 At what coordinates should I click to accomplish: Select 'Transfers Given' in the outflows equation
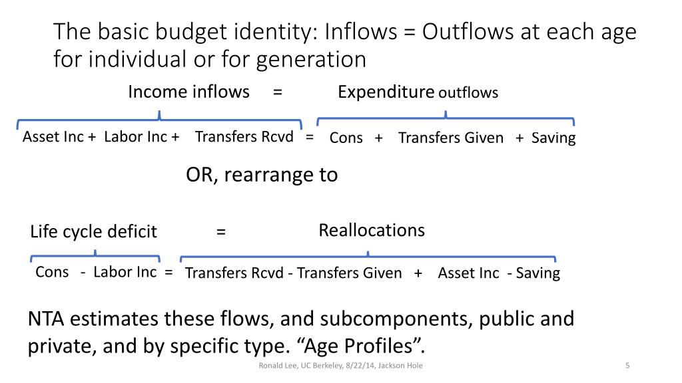(x=451, y=138)
